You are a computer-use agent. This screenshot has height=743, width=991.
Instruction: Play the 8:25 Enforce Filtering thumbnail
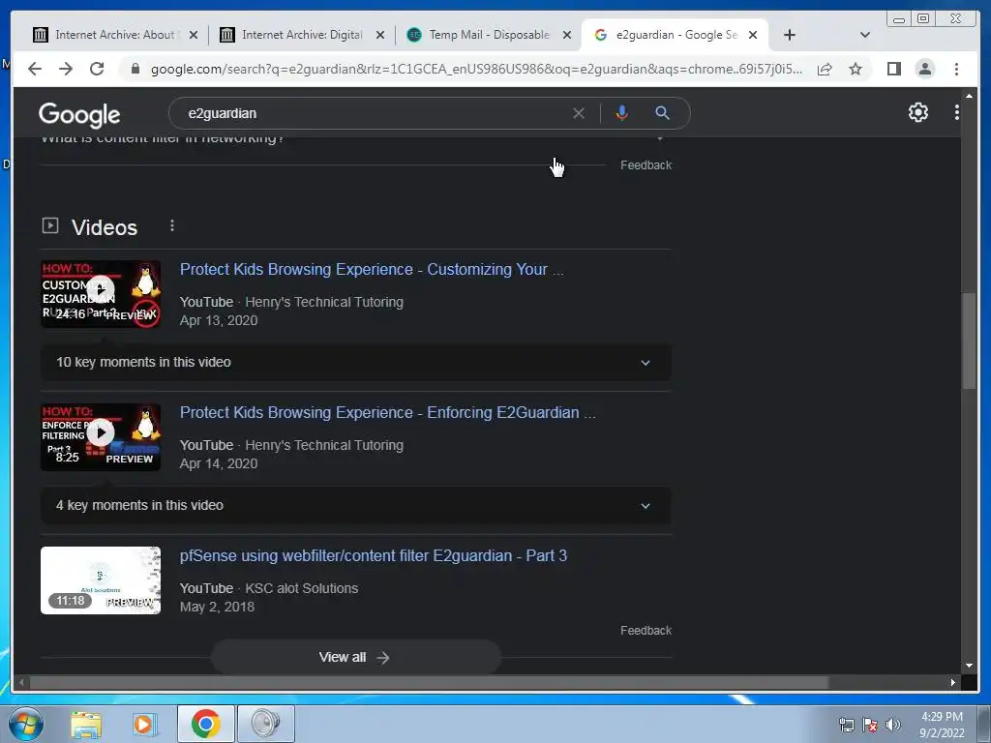tap(101, 437)
